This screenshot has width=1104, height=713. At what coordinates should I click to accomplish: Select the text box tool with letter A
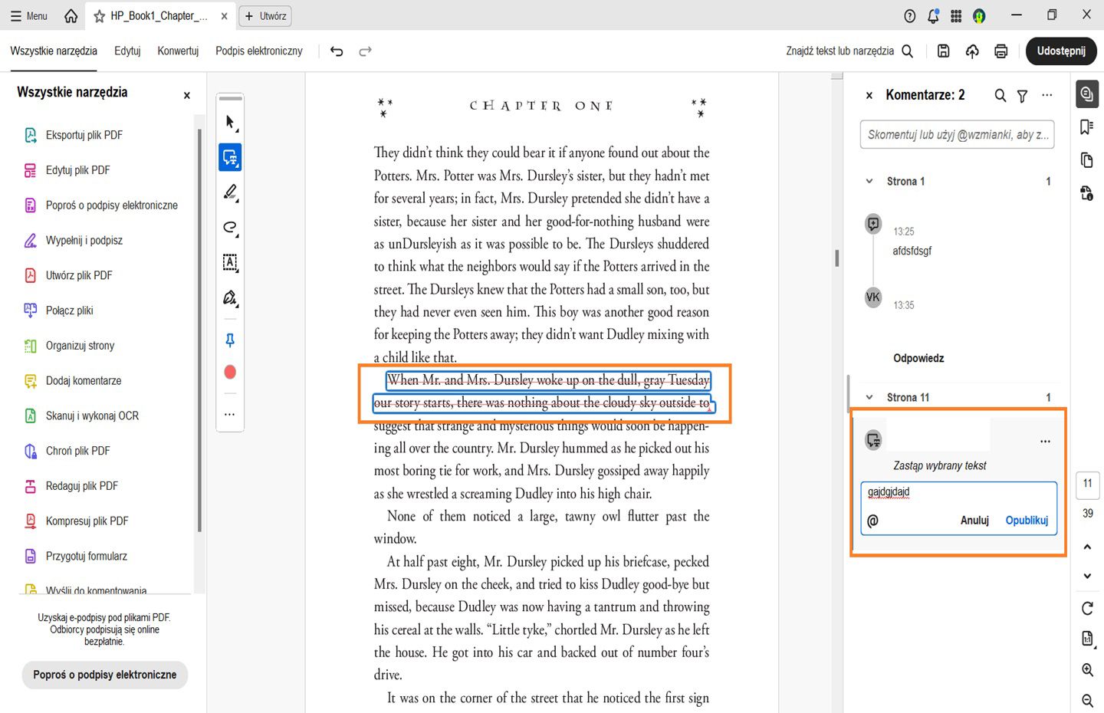[x=230, y=262]
